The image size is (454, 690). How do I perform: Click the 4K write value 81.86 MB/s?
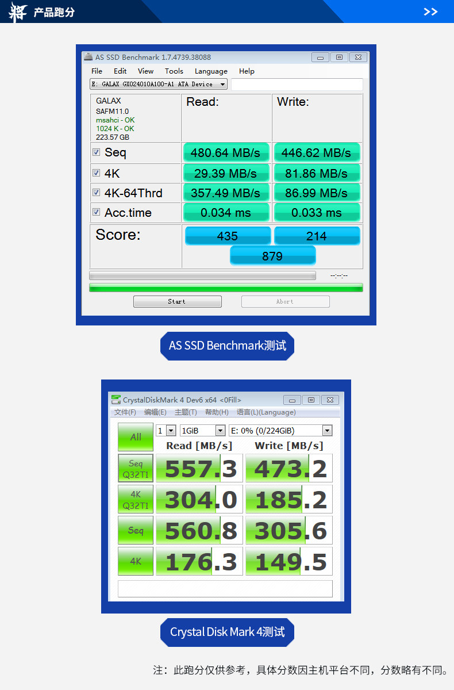pos(317,173)
